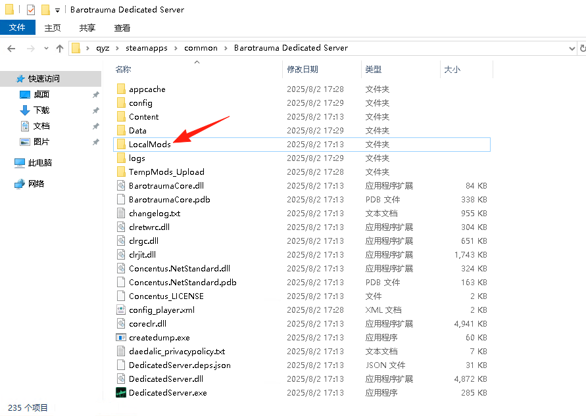Click qyz in the breadcrumb path
The image size is (586, 416).
coord(103,48)
